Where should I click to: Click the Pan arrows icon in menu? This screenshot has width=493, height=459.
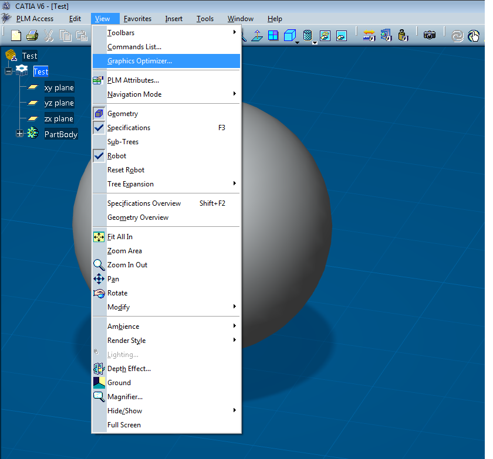tap(99, 279)
